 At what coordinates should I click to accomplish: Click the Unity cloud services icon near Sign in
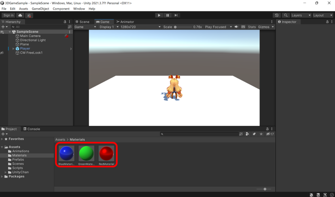coord(20,15)
